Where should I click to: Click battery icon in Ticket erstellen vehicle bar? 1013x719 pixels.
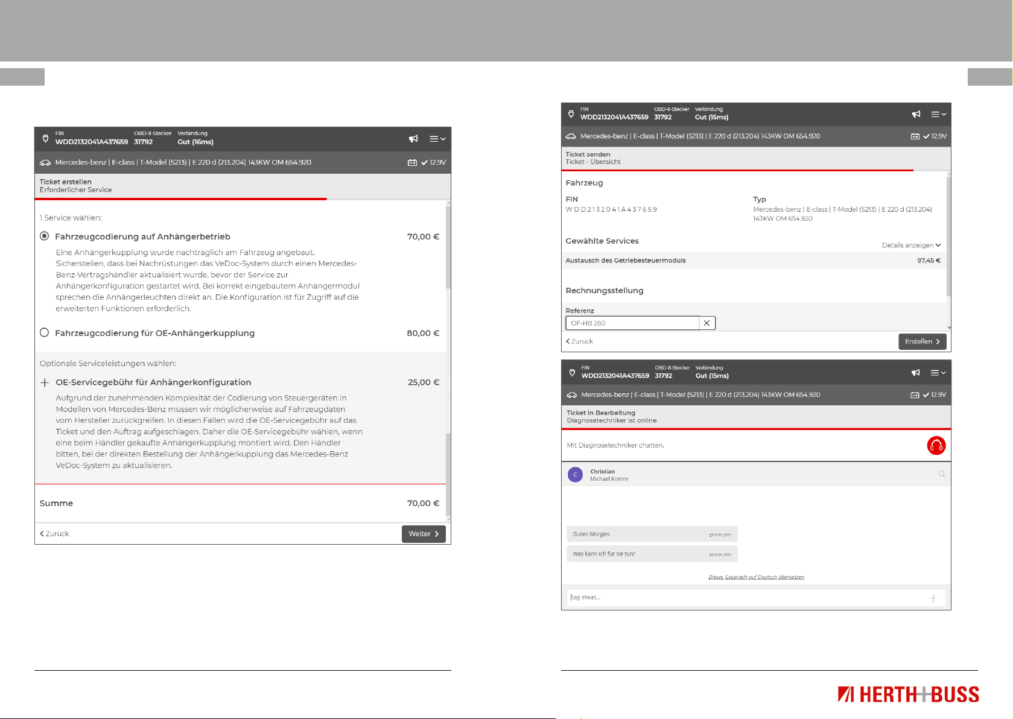[x=412, y=162]
